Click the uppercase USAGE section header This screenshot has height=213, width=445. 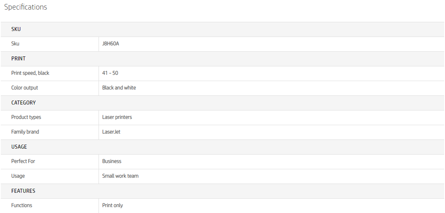pos(19,147)
